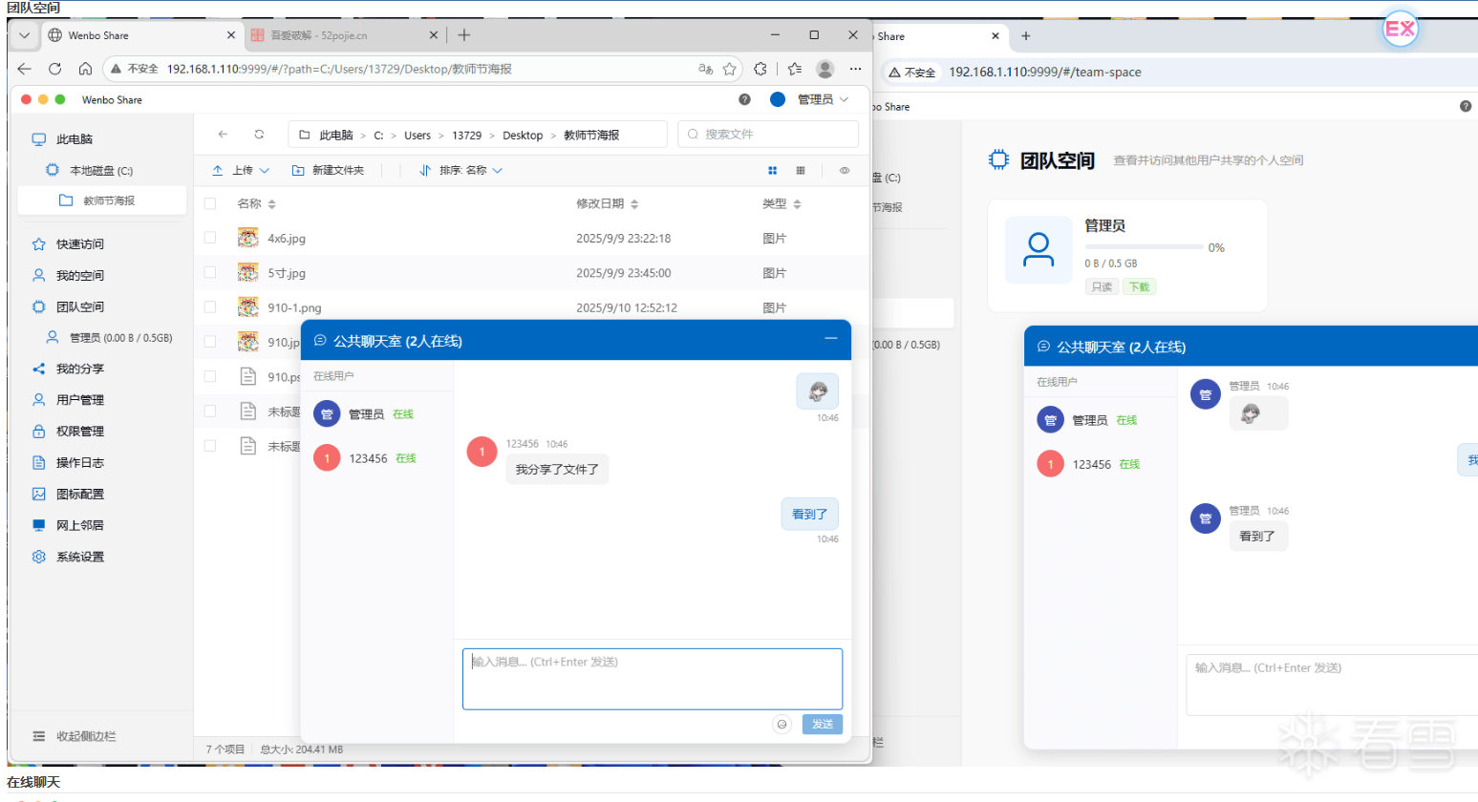Click the chat message input box
1478x802 pixels.
tap(652, 679)
